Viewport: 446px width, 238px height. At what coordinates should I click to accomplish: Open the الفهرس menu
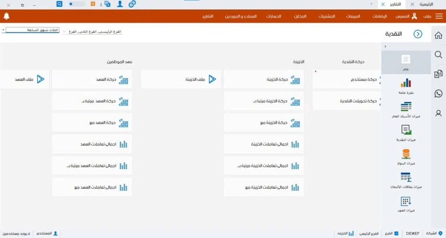coord(402,16)
